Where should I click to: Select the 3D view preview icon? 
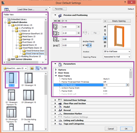tap(105, 38)
